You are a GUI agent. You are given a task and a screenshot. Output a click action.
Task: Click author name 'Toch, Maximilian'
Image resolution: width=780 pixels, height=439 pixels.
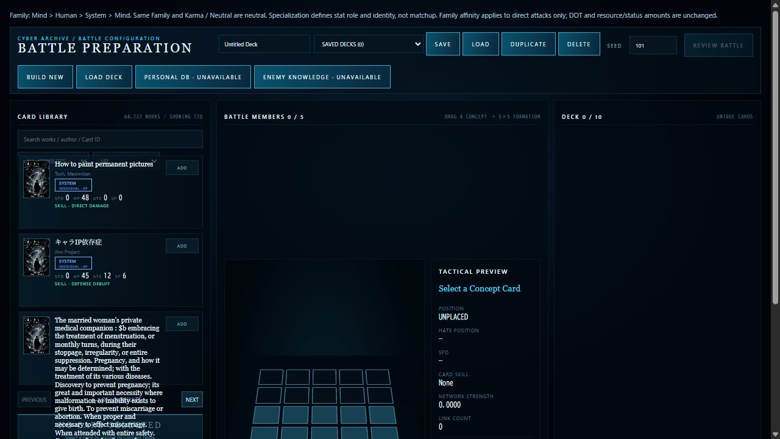73,174
